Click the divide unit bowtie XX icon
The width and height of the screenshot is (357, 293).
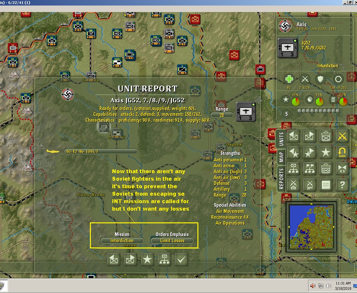(x=342, y=169)
